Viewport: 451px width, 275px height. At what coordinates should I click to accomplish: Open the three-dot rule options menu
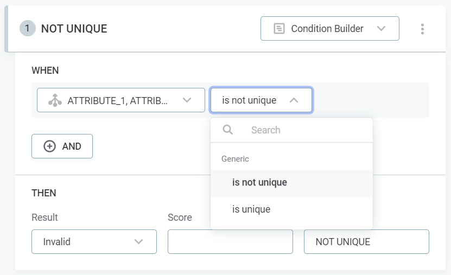tap(422, 29)
